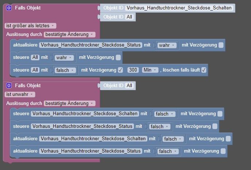Uncheck 'mit Verzögerung' in the 300 Min row

click(120, 70)
